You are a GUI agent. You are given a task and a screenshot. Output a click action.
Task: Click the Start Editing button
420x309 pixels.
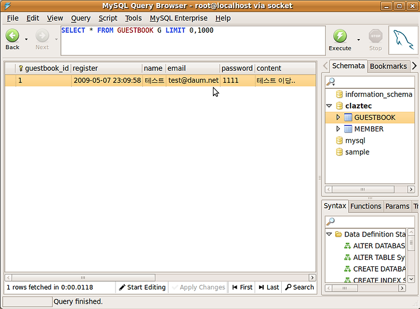[142, 287]
